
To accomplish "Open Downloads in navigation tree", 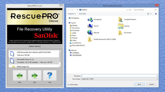I will tap(74, 31).
